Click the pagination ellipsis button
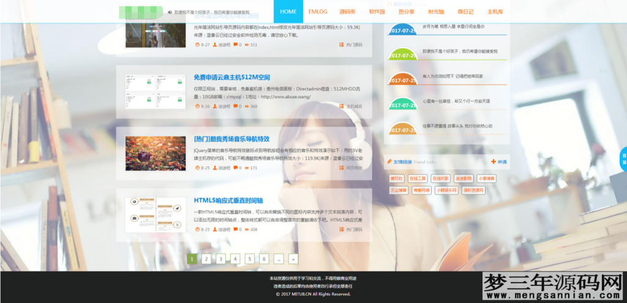Image resolution: width=627 pixels, height=303 pixels. tap(279, 259)
